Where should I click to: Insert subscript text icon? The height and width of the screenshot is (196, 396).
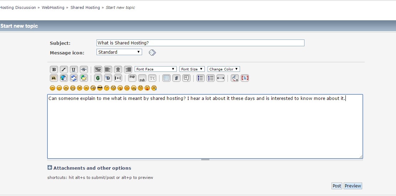tap(142, 78)
